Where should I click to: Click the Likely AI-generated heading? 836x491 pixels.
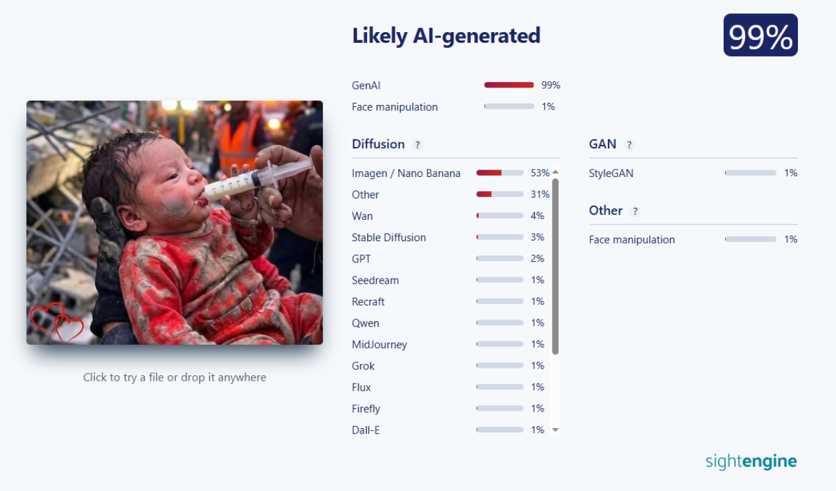click(x=446, y=36)
